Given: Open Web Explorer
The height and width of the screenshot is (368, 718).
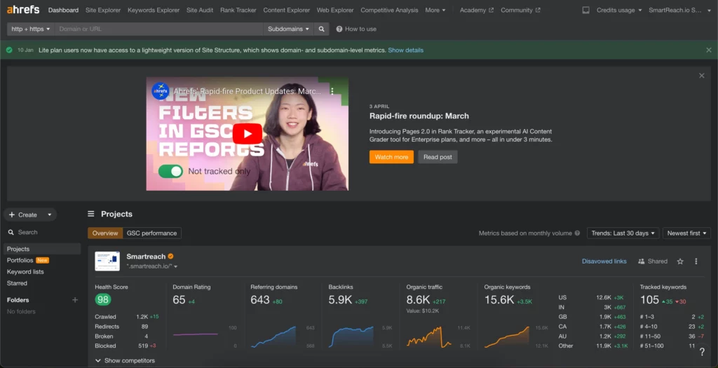Looking at the screenshot, I should 335,10.
